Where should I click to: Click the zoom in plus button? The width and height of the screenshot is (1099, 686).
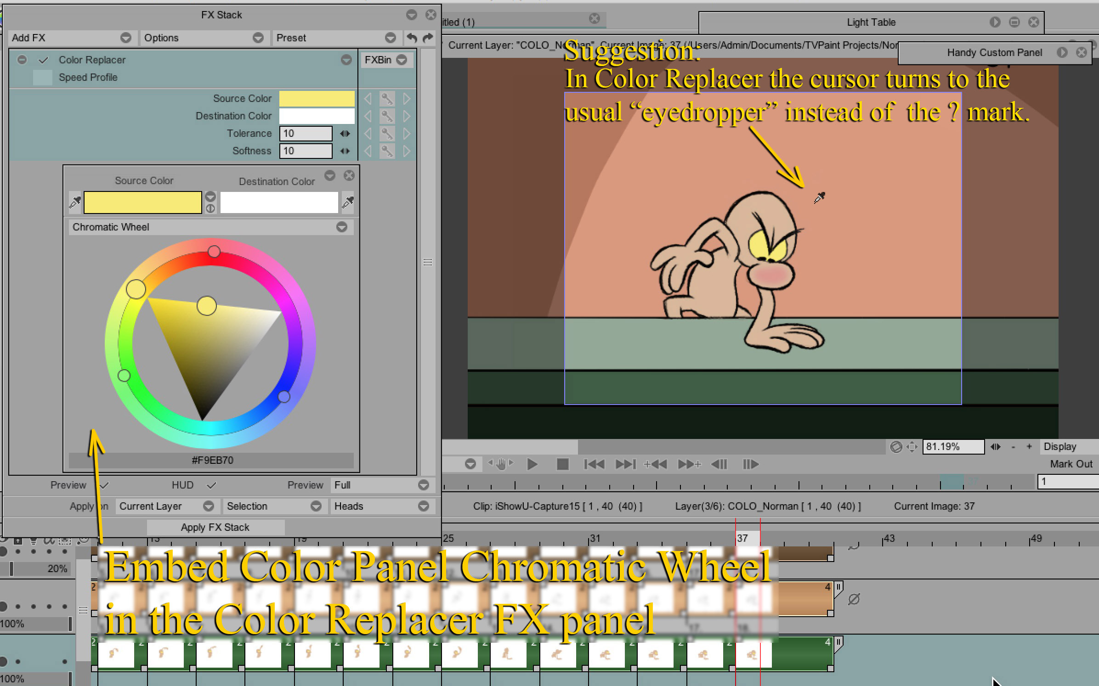tap(1029, 447)
